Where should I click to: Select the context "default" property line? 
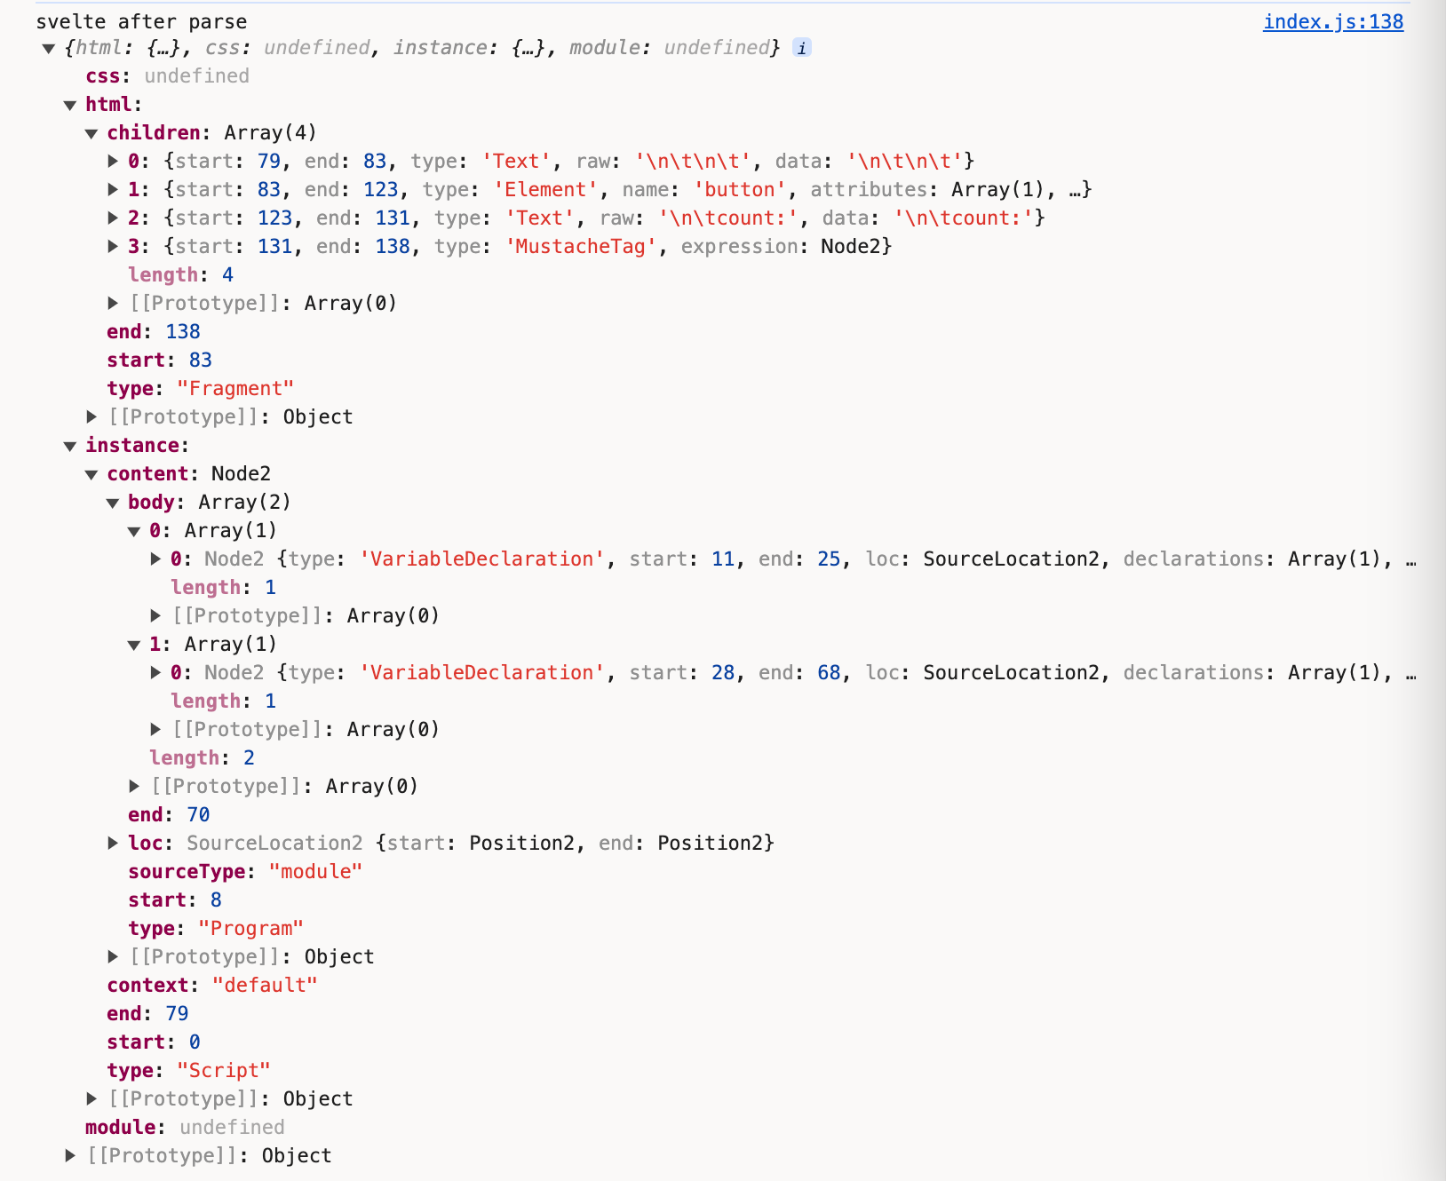(x=211, y=986)
